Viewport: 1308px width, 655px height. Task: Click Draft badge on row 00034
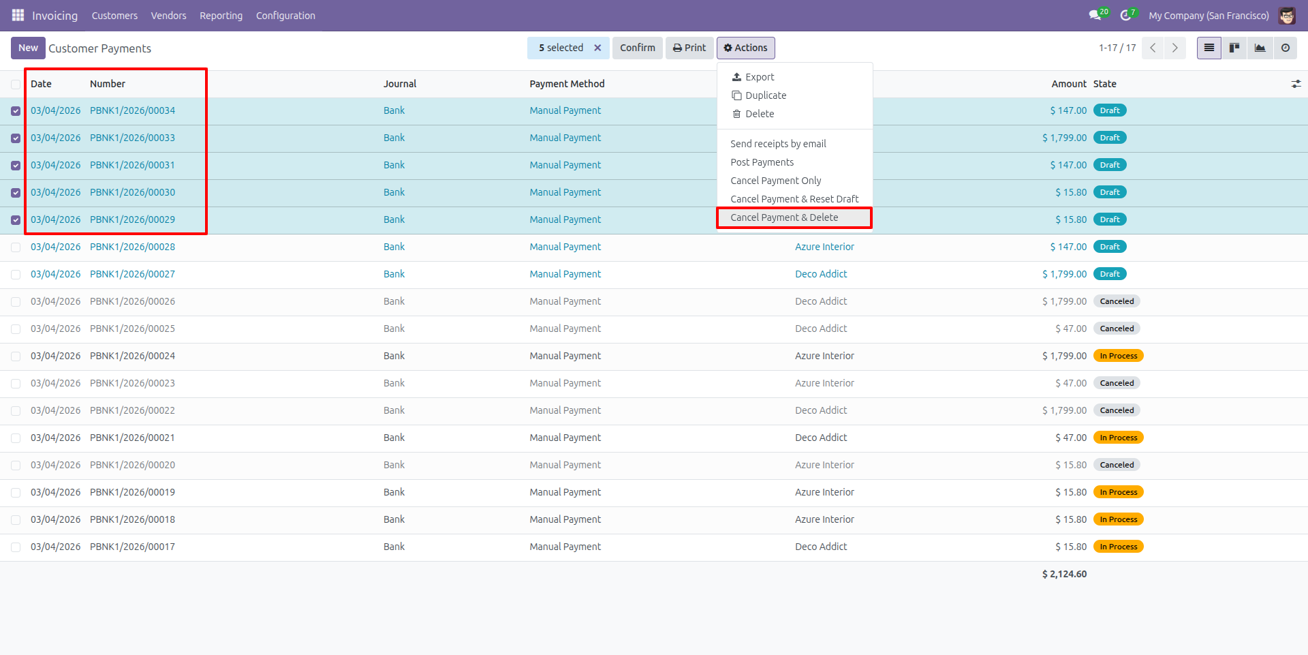tap(1110, 110)
